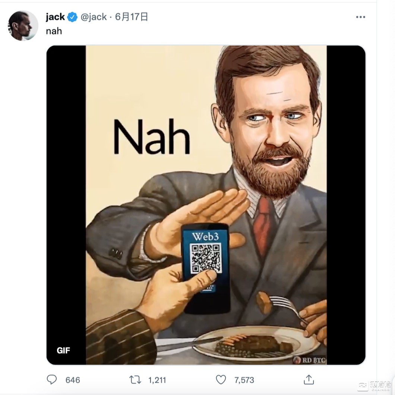Open jack's profile avatar photo

pyautogui.click(x=23, y=25)
